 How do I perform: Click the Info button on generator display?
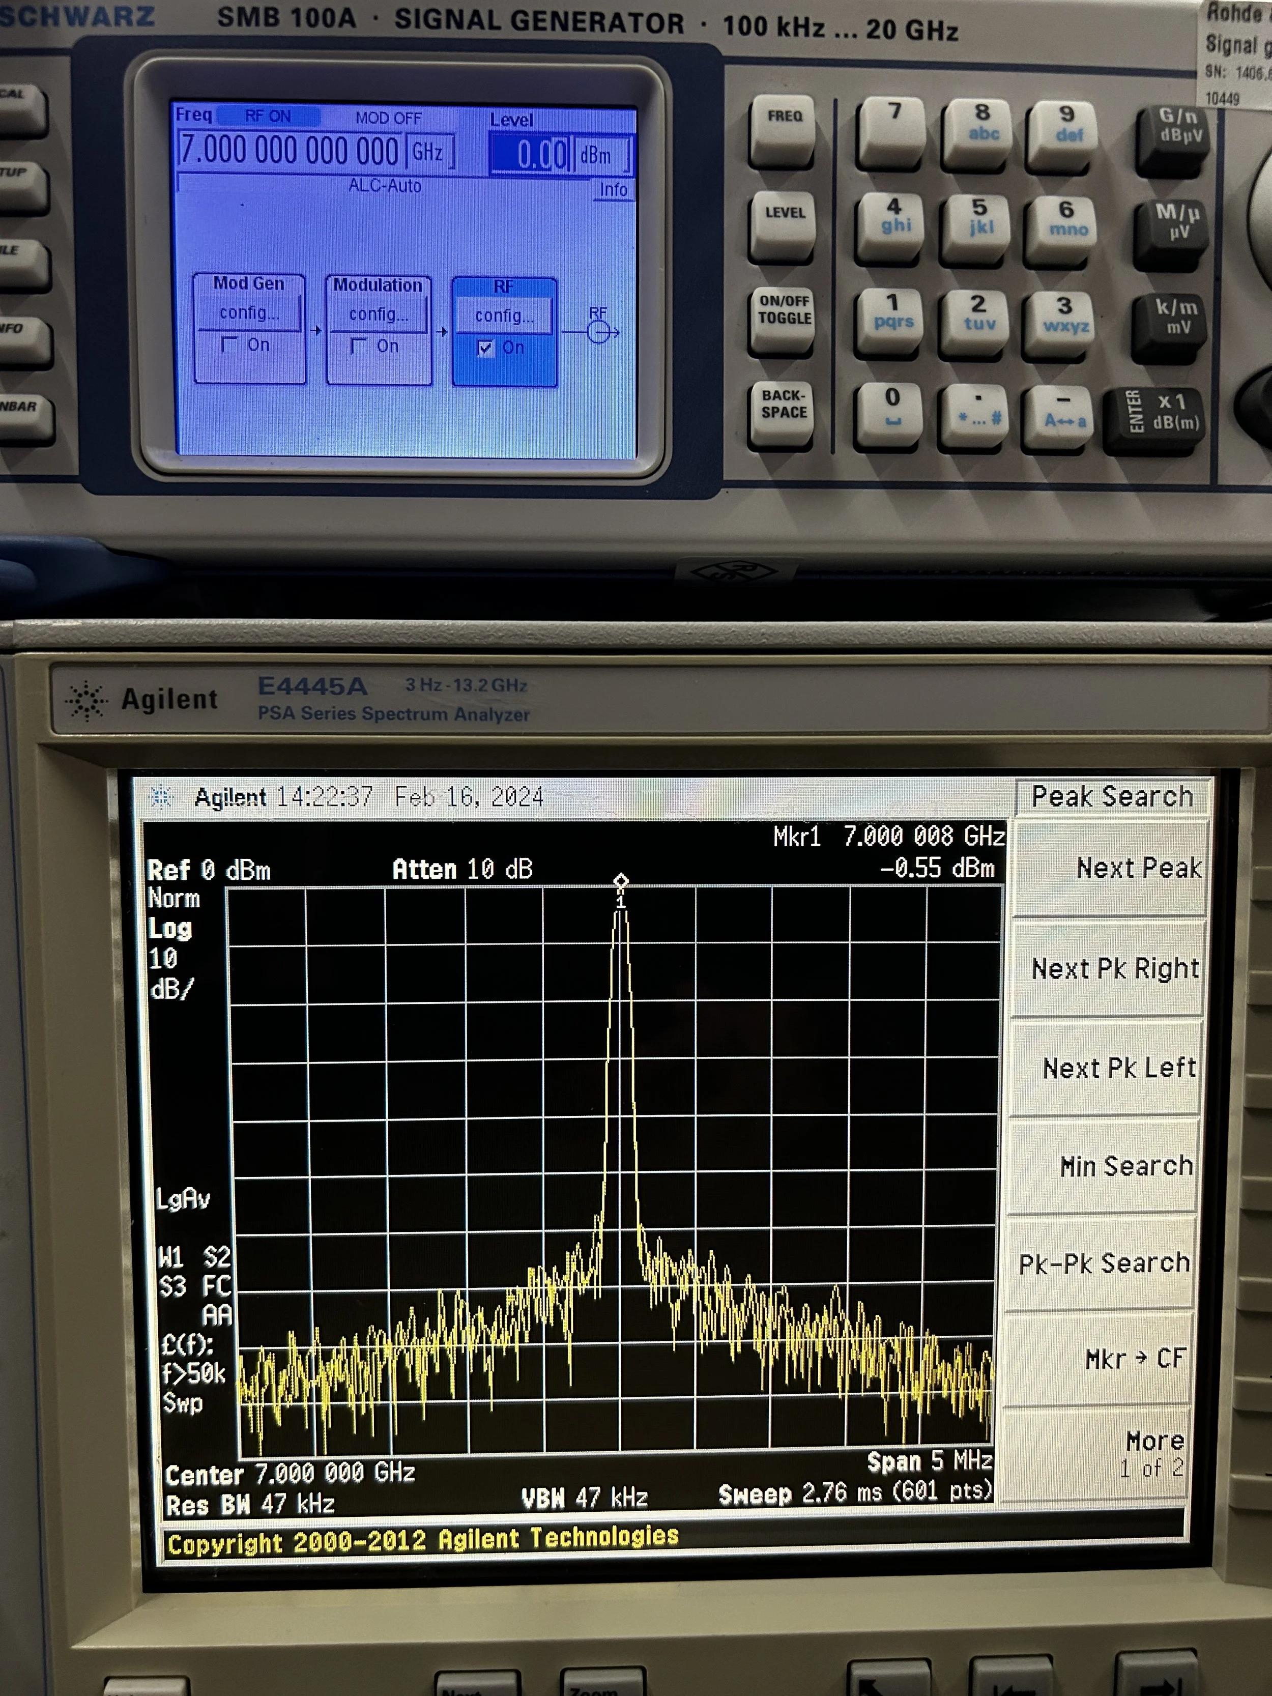point(614,189)
